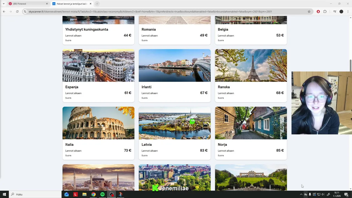Open the Chrome three-dot menu
The width and height of the screenshot is (352, 198).
348,12
